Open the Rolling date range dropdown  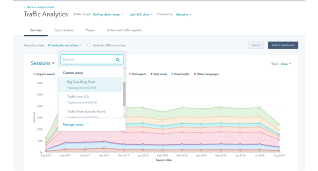point(108,14)
